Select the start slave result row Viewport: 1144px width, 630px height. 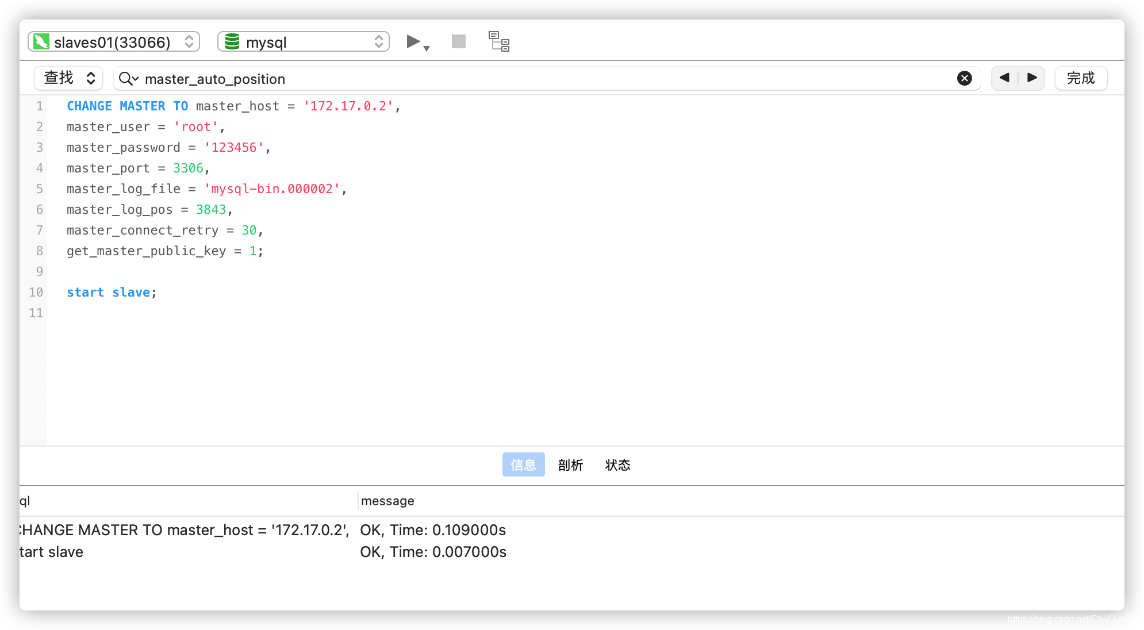coord(572,551)
